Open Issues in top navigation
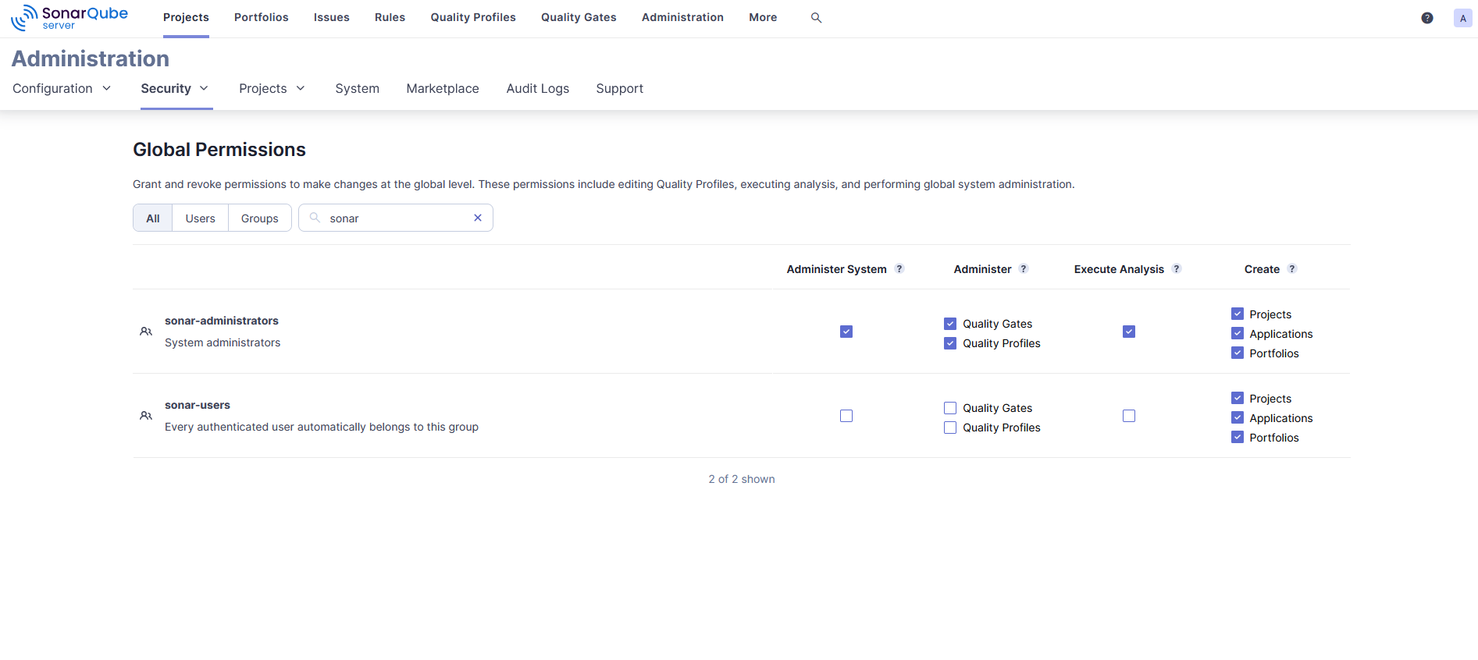 tap(332, 17)
